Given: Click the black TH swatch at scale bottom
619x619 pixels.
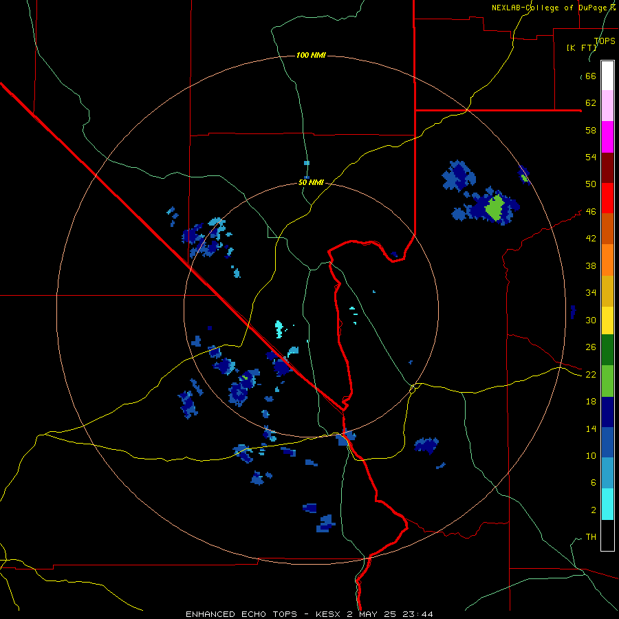Looking at the screenshot, I should pos(607,535).
